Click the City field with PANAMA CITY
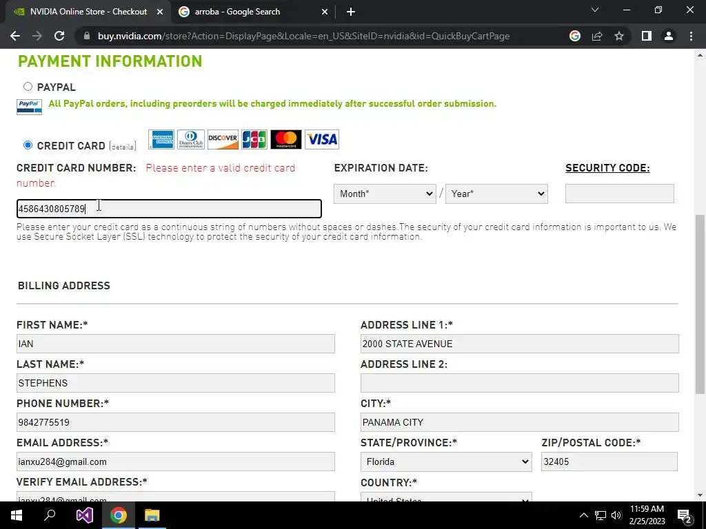Image resolution: width=706 pixels, height=529 pixels. point(520,422)
